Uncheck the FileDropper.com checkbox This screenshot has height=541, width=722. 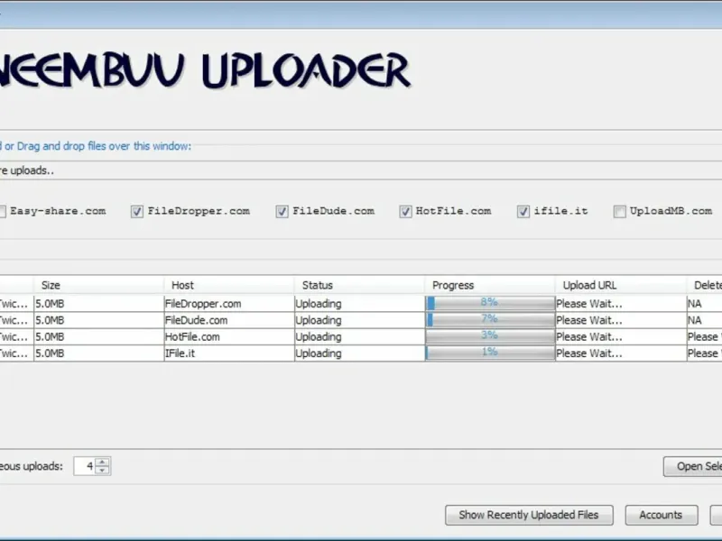tap(137, 211)
